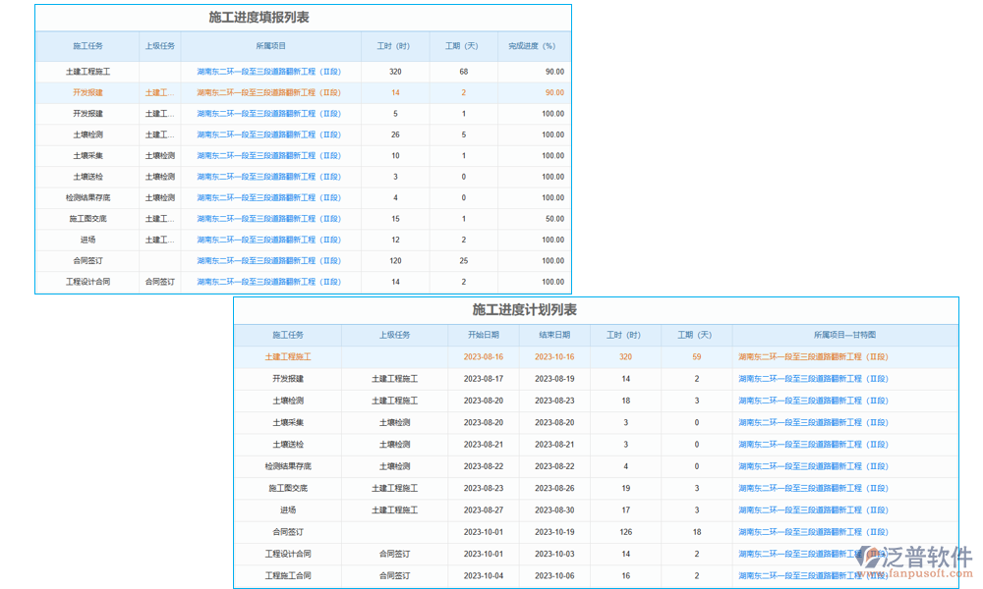Sort by 完成进度 (%) column header
Screen dimensions: 983x589
531,45
